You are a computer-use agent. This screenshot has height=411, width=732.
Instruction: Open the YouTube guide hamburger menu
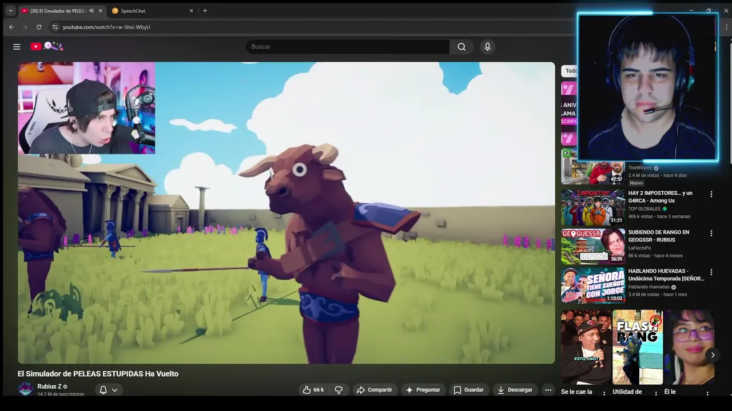pyautogui.click(x=17, y=47)
